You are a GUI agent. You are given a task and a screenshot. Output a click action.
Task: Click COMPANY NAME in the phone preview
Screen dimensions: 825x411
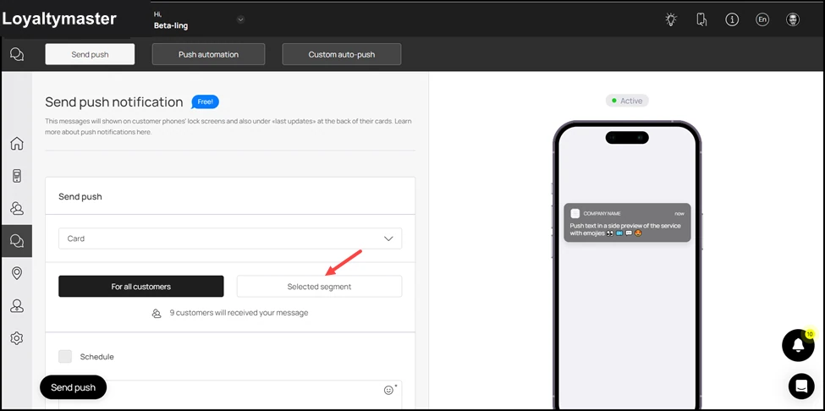coord(602,213)
